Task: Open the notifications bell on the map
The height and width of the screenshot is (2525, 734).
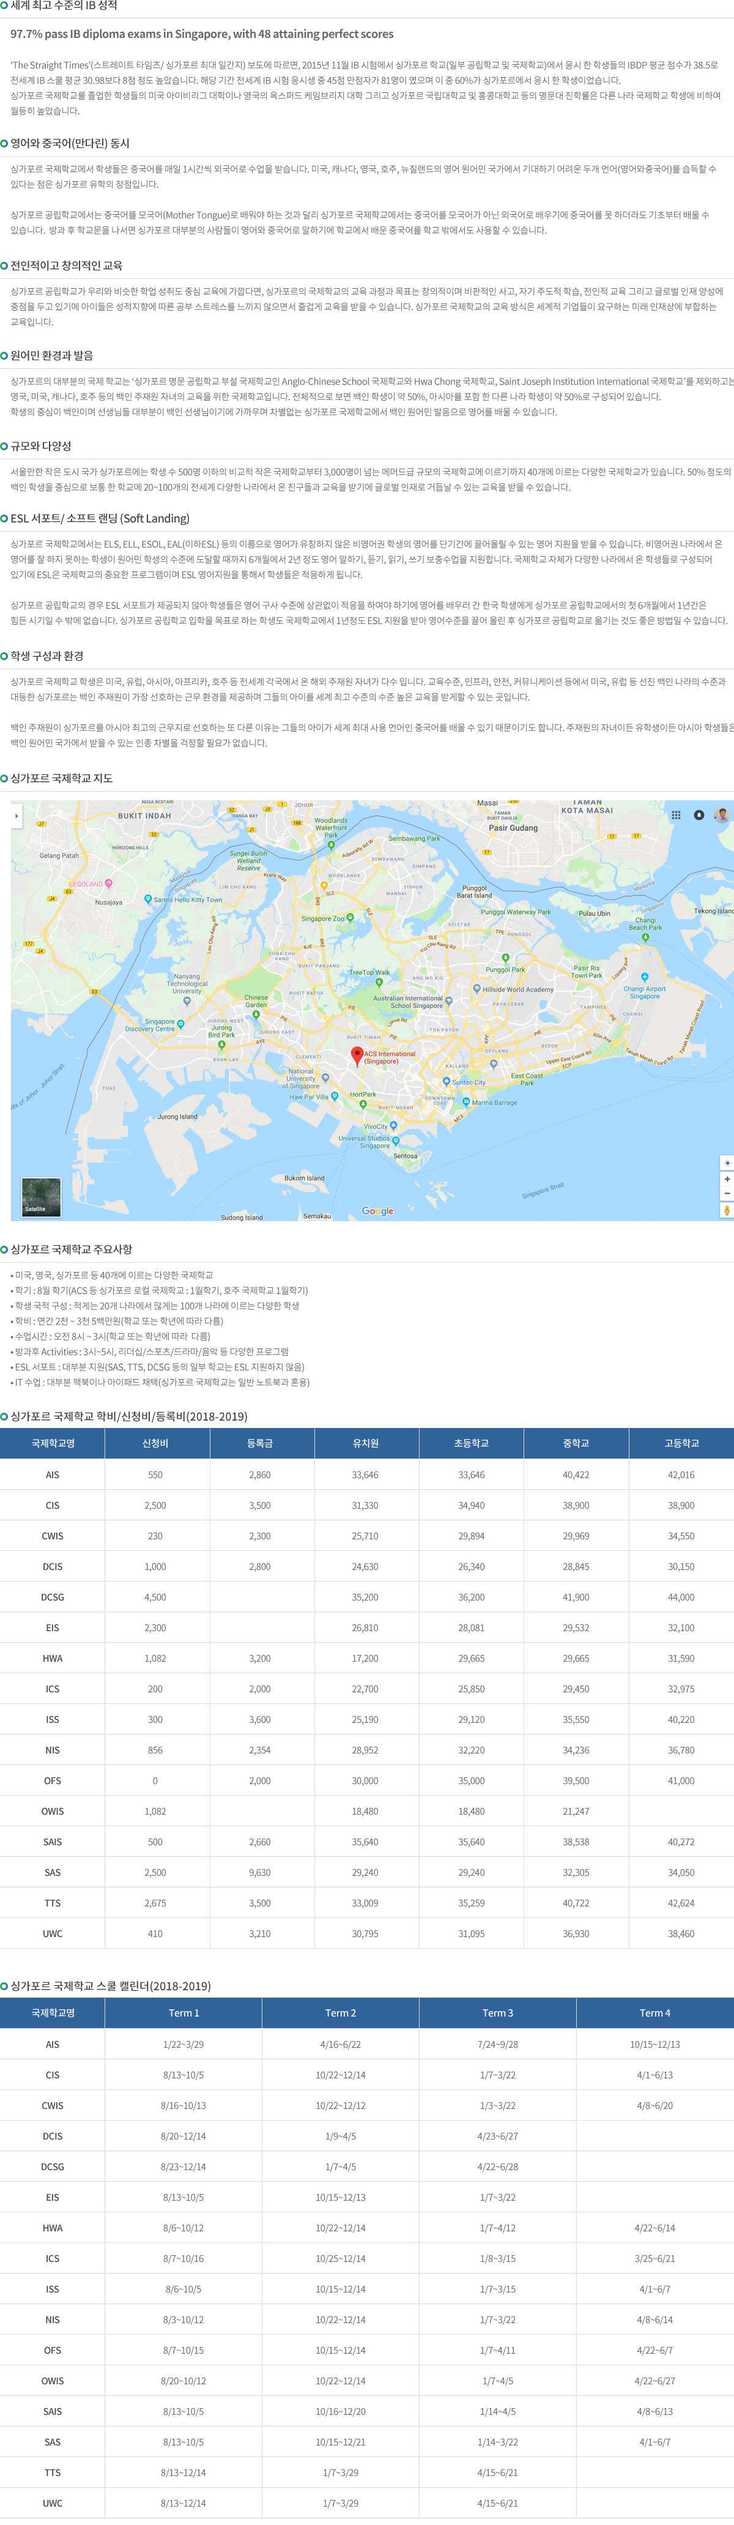Action: (699, 814)
